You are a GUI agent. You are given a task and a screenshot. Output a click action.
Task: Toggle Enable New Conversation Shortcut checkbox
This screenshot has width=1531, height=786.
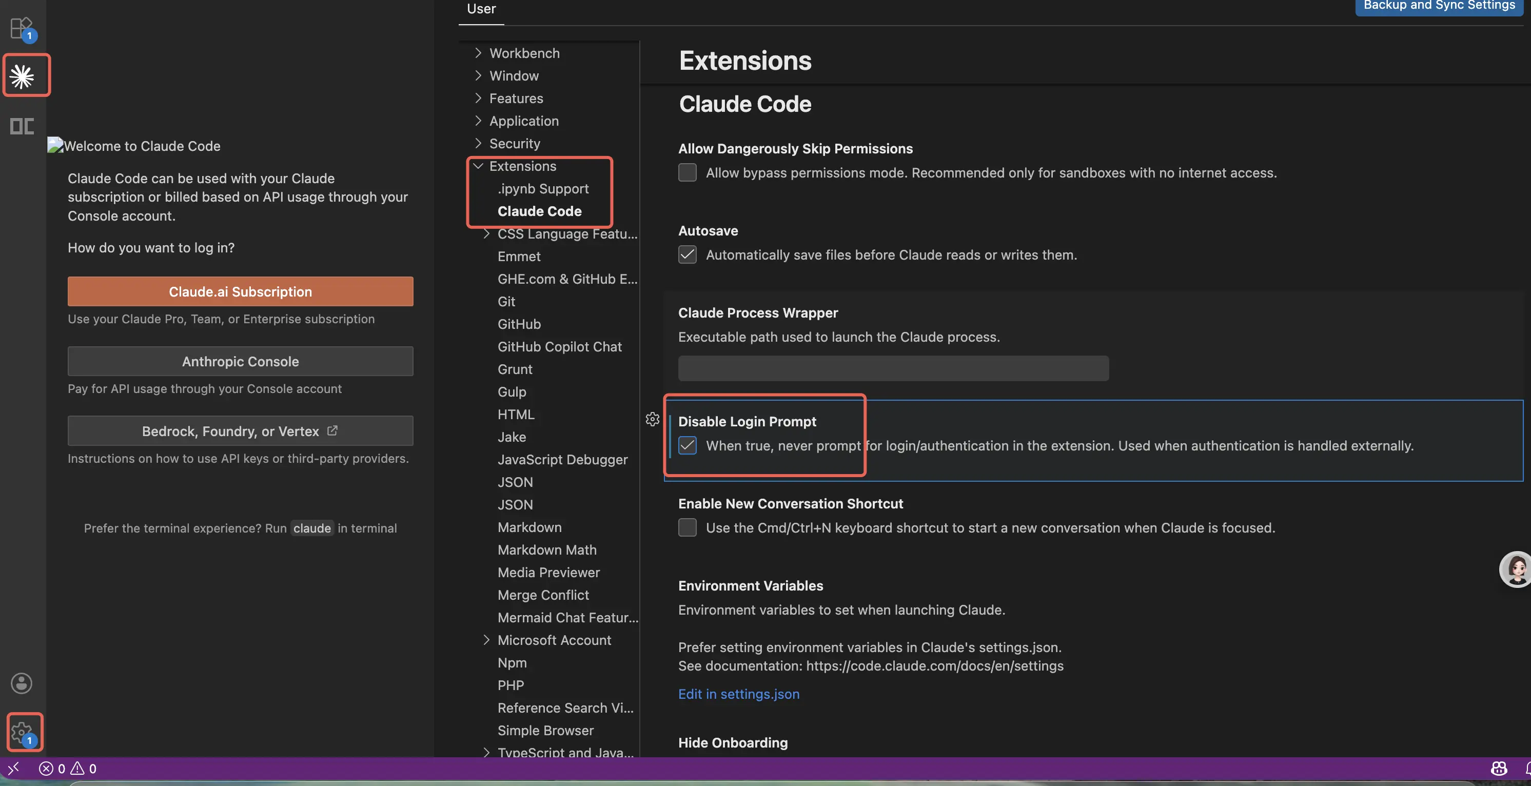tap(687, 527)
